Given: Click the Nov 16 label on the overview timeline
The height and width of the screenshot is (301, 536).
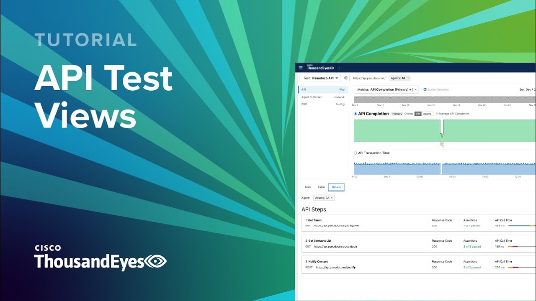Looking at the screenshot, I should (431, 105).
